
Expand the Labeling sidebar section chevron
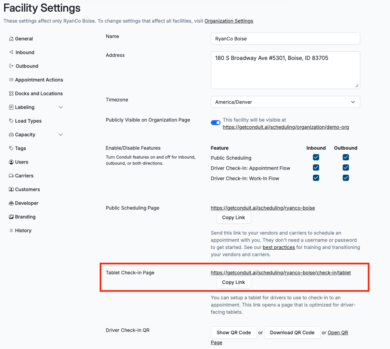click(61, 107)
